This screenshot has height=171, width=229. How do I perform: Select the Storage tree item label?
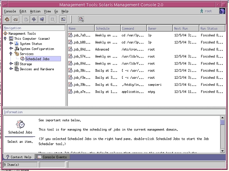(x=26, y=64)
